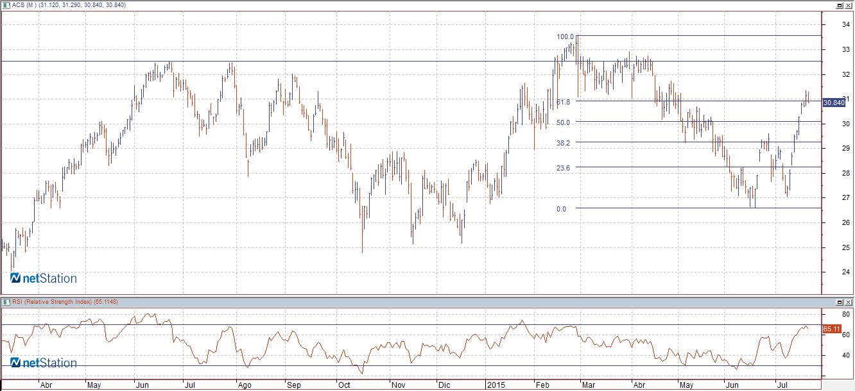Select the 100.0 Fibonacci level label
This screenshot has width=855, height=391.
pos(565,37)
